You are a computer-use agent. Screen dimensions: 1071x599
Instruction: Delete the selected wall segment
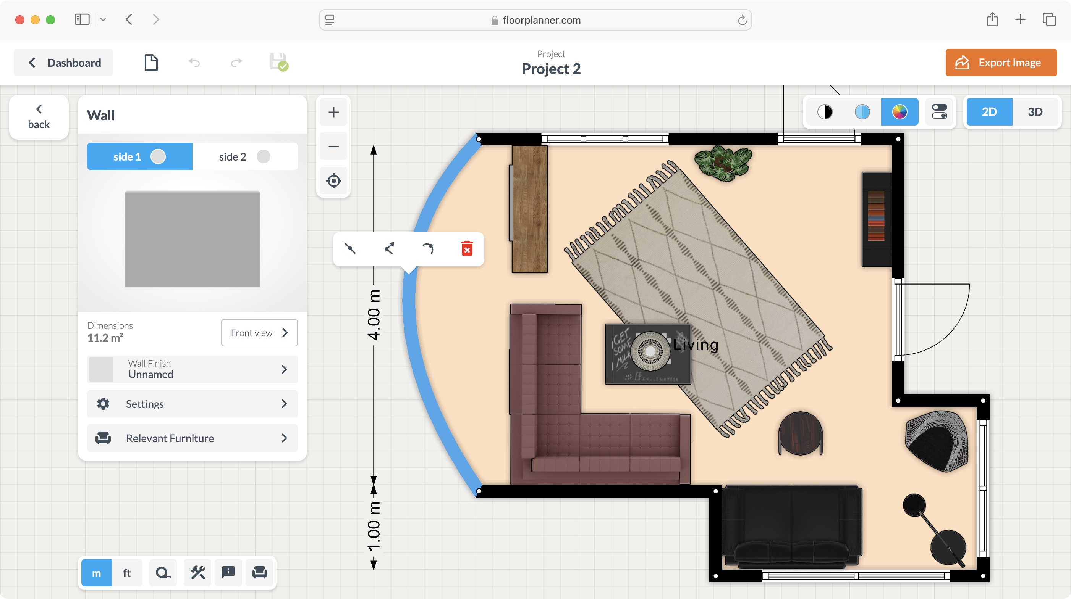coord(466,248)
